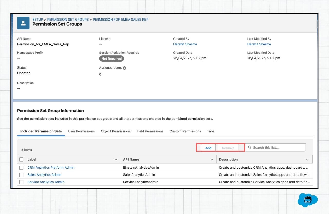
Task: Click the Permission Set Groups user icon
Action: [23, 23]
